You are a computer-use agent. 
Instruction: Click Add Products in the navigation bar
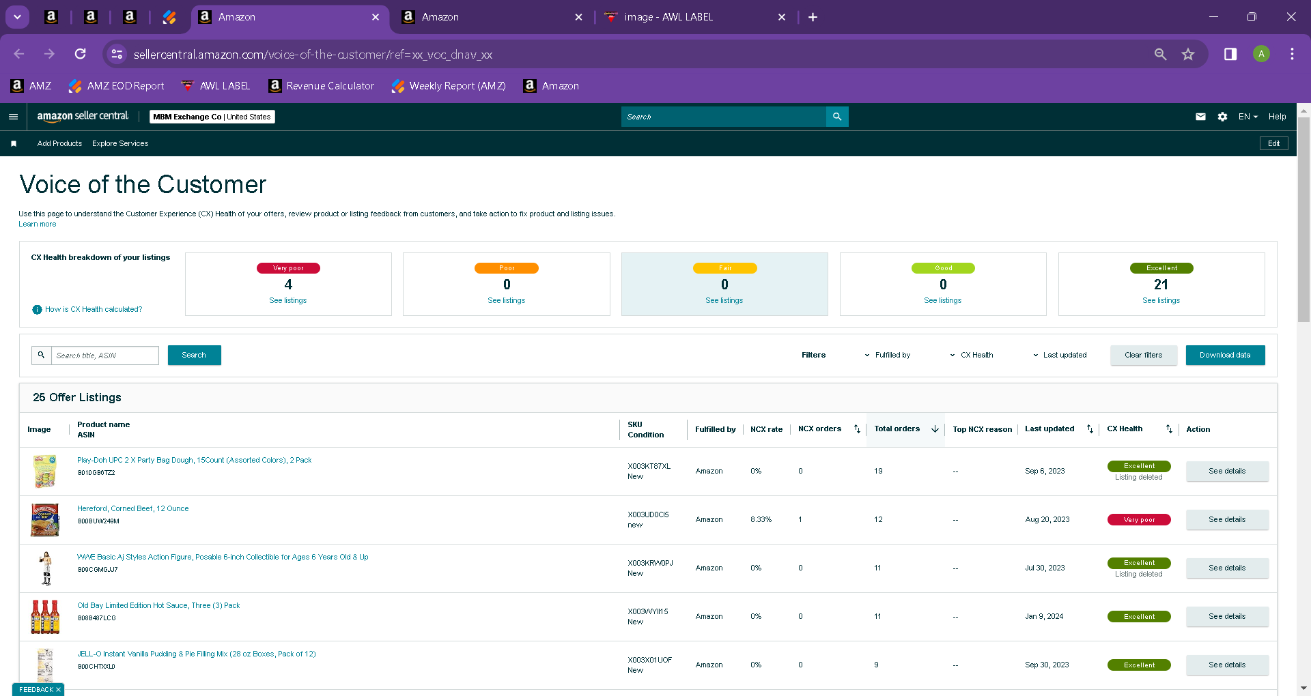click(59, 143)
